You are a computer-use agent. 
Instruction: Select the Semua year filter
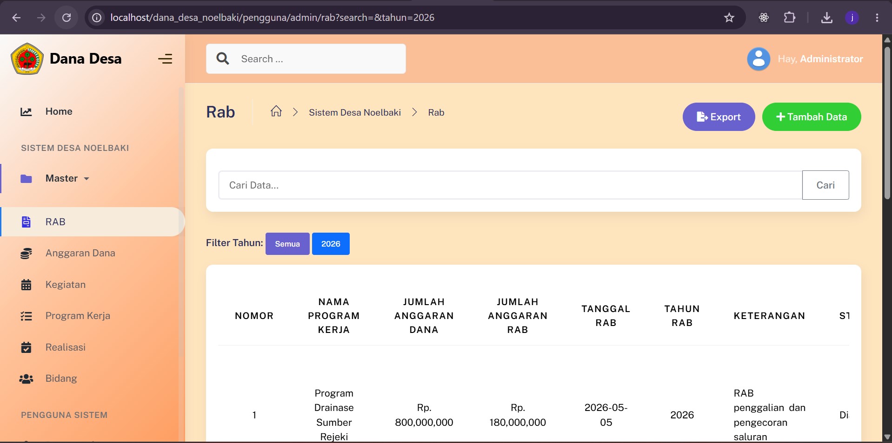[287, 244]
